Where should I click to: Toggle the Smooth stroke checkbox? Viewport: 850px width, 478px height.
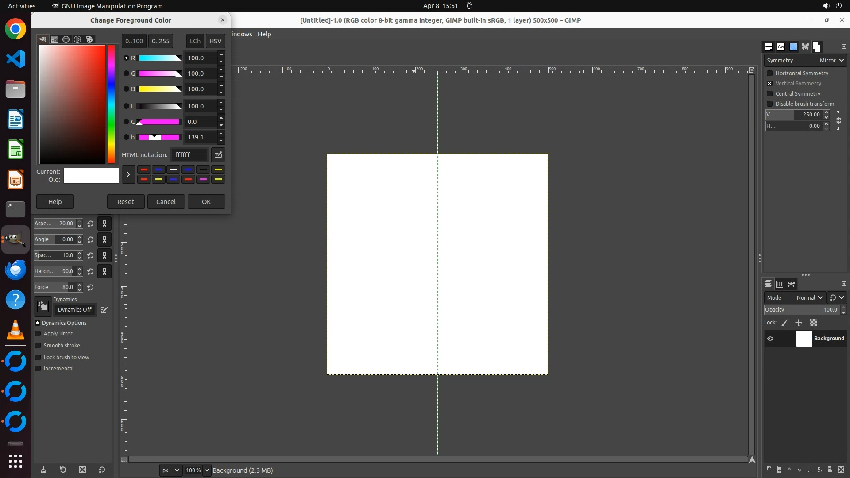(x=38, y=346)
